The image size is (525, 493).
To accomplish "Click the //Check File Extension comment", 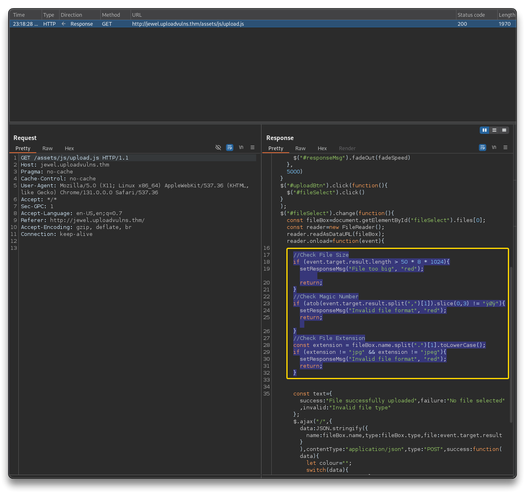I will [329, 338].
